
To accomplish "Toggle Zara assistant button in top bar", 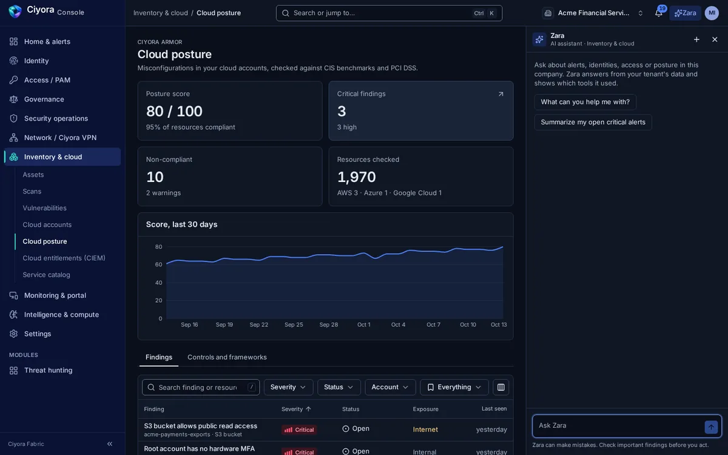I will (686, 13).
